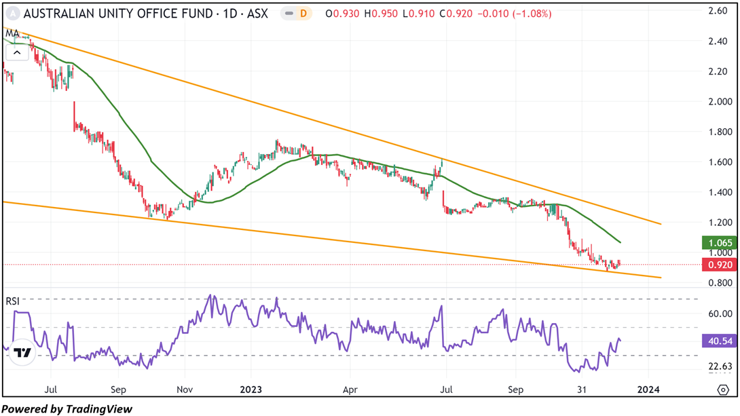Click the red 0.920 last price label

pos(720,265)
